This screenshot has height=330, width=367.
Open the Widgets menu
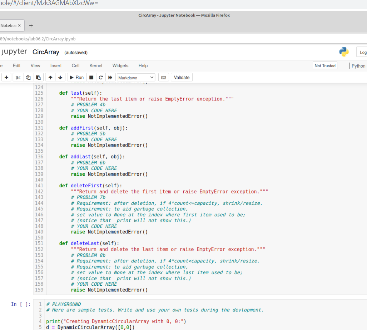pos(120,65)
